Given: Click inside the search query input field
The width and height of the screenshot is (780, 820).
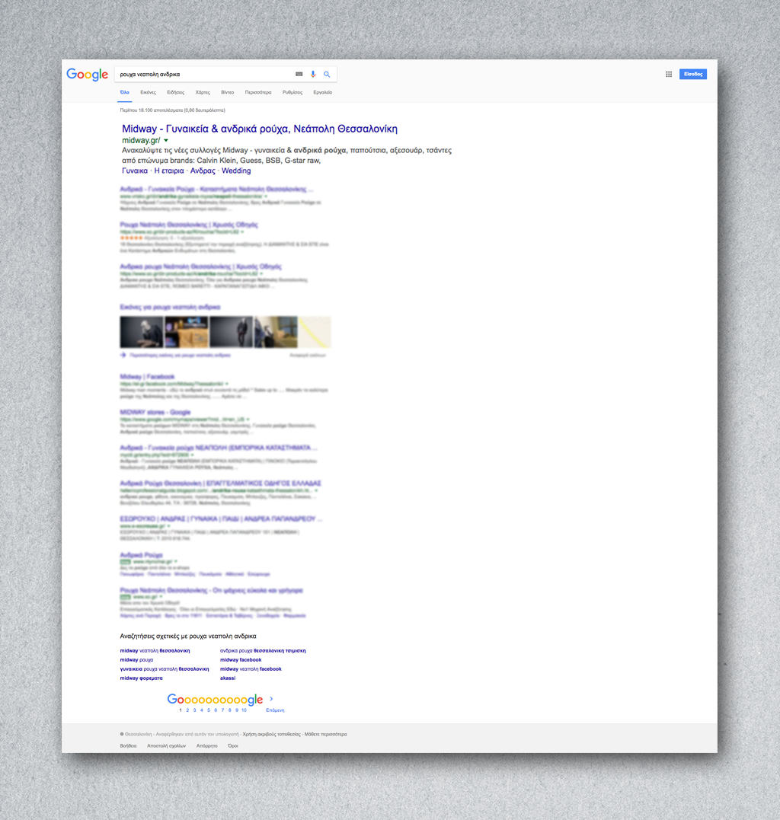Looking at the screenshot, I should 202,74.
